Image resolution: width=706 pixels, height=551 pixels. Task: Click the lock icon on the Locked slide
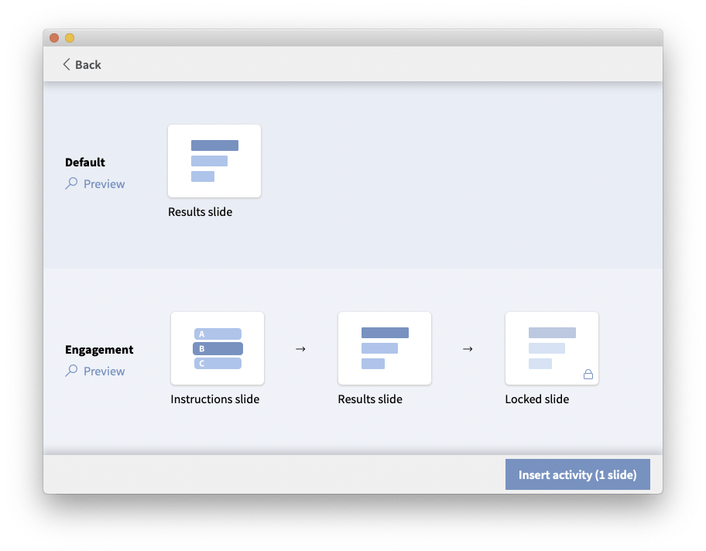(x=589, y=373)
